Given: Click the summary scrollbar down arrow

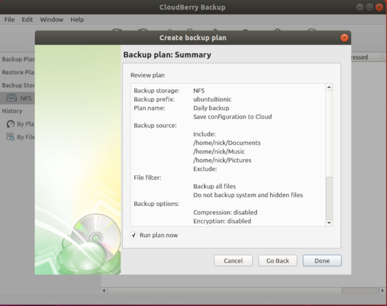Looking at the screenshot, I should 329,223.
